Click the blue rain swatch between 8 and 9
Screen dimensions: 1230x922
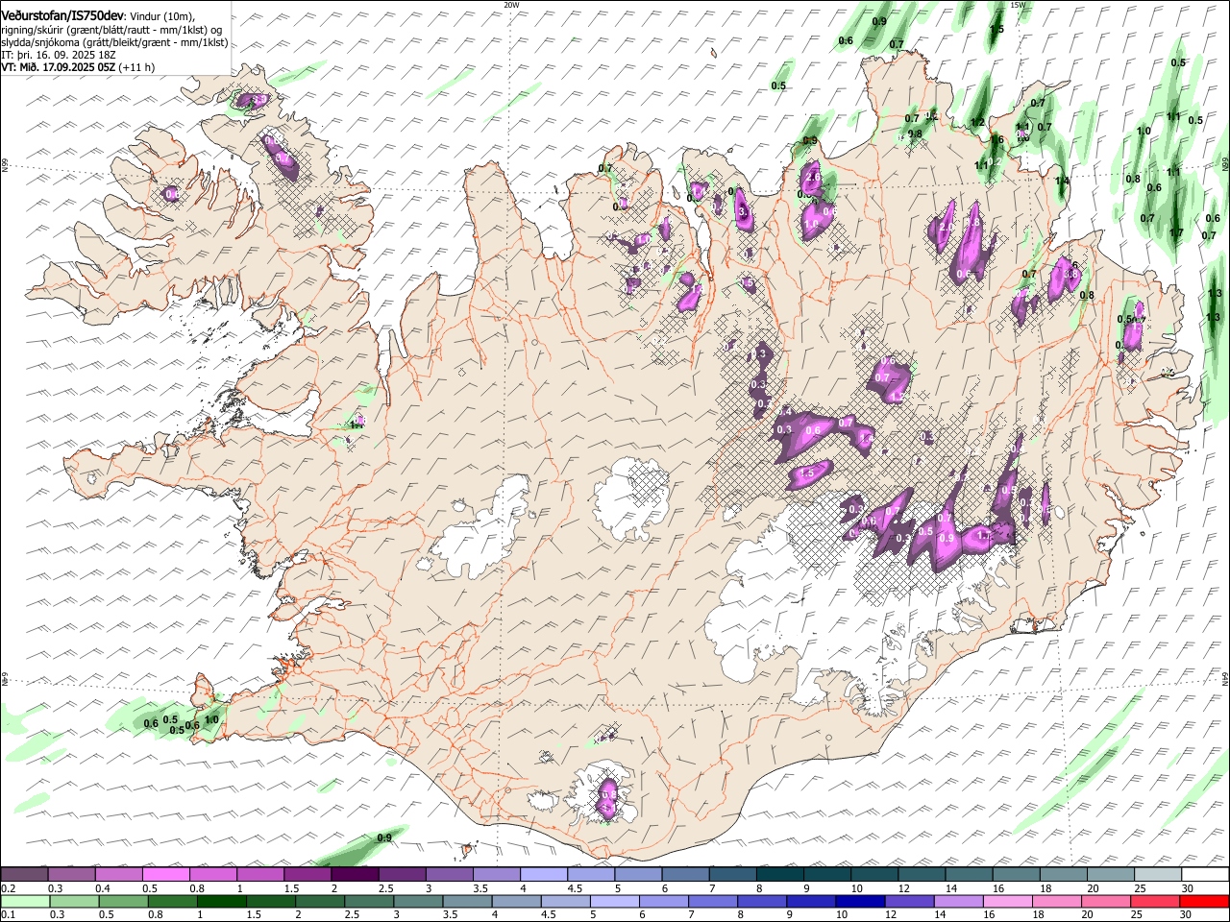(x=763, y=902)
